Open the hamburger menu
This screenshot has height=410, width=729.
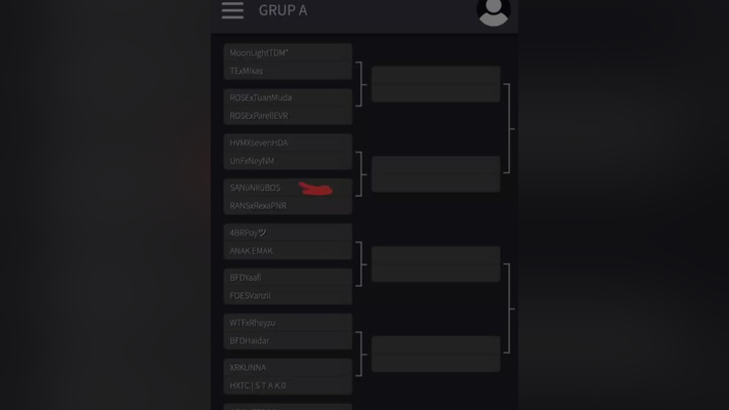pyautogui.click(x=232, y=10)
